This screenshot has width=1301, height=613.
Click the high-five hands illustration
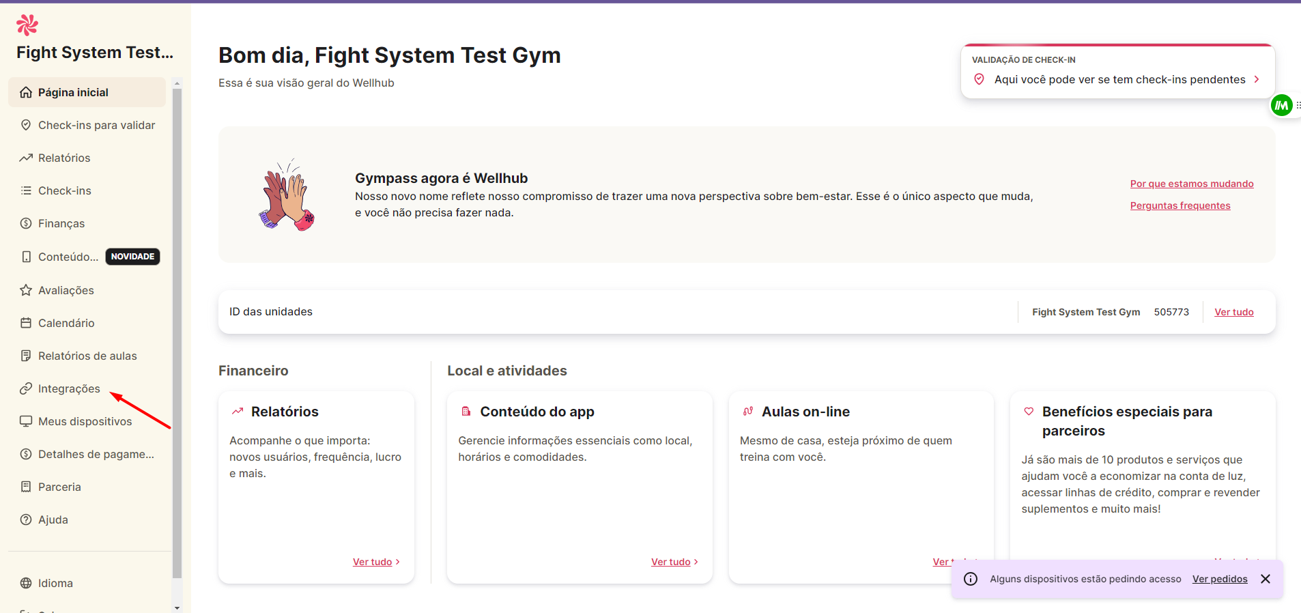click(x=287, y=195)
